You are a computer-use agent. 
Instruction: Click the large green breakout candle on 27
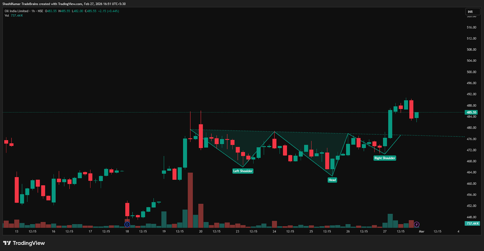point(390,124)
